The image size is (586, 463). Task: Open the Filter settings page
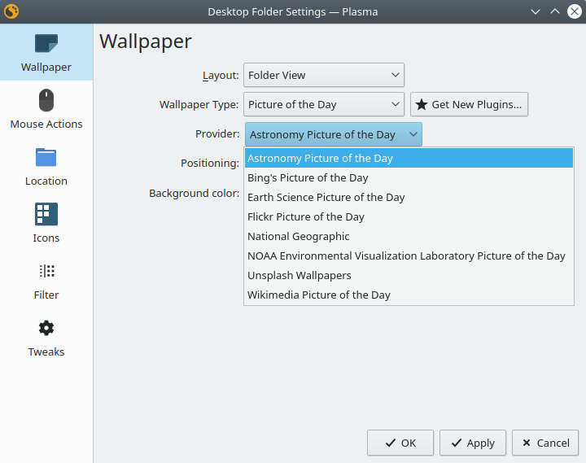[46, 281]
